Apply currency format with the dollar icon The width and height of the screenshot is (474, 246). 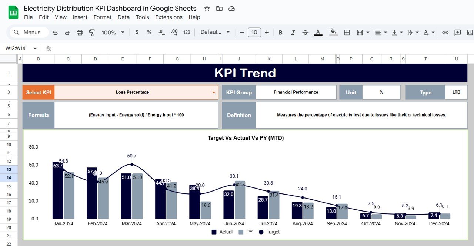click(137, 32)
